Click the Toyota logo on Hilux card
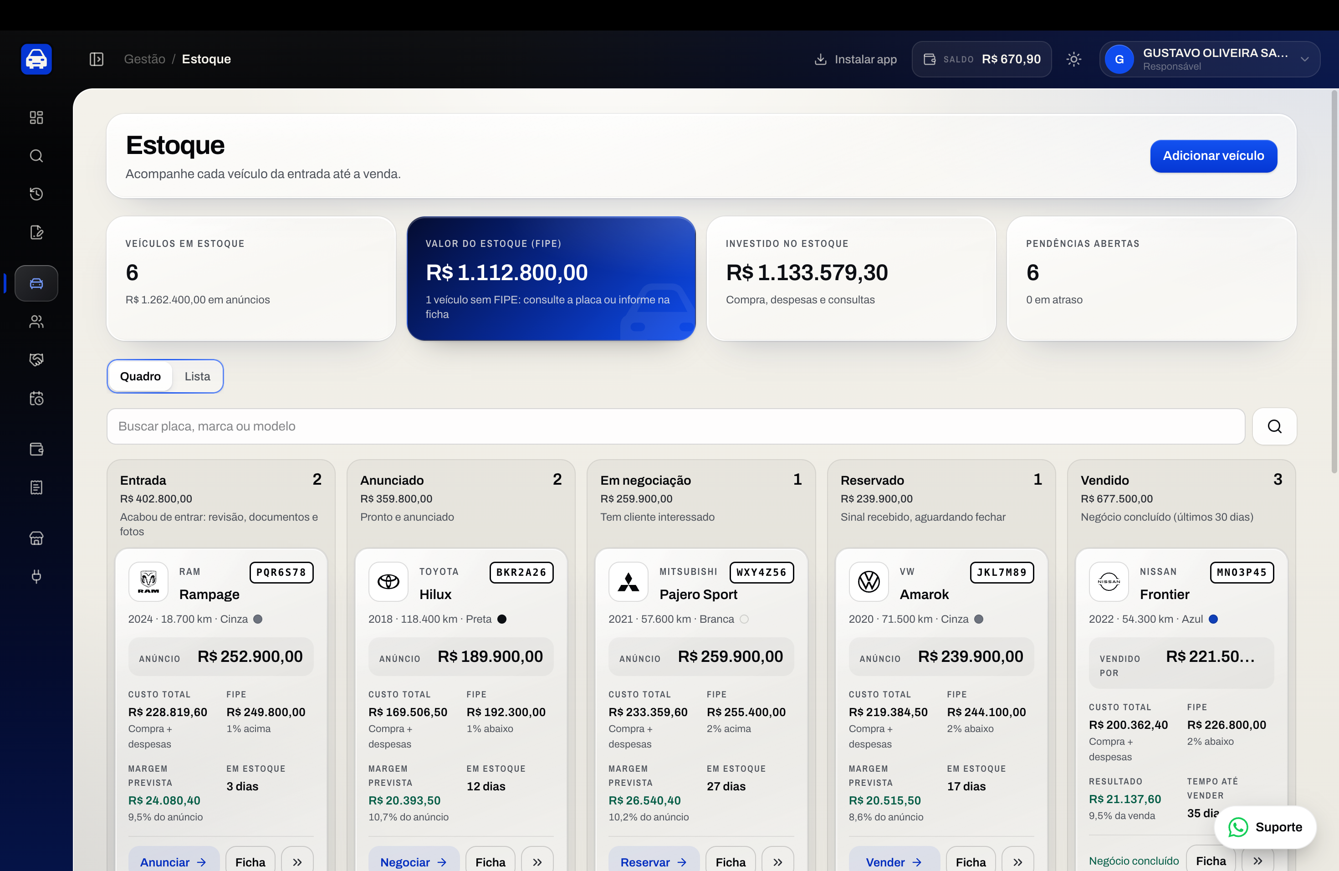The height and width of the screenshot is (871, 1339). click(388, 582)
